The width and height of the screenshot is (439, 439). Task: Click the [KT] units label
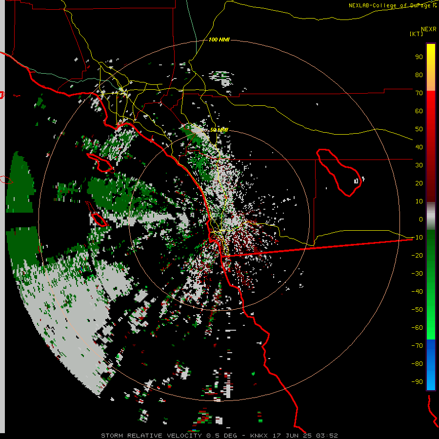click(417, 34)
